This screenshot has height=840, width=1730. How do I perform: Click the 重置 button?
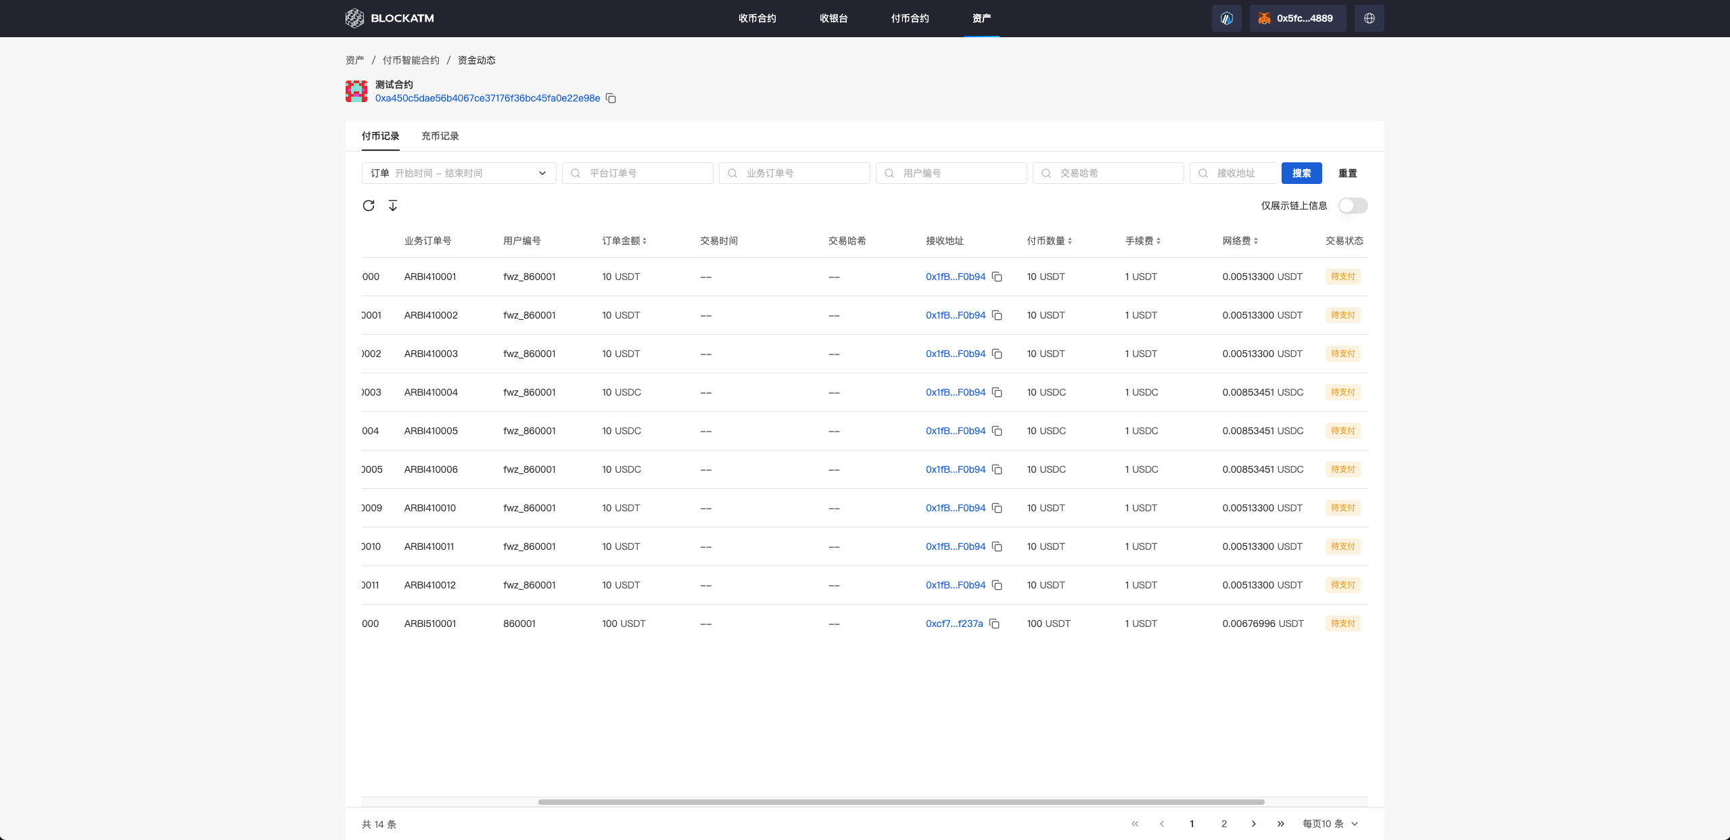(1347, 173)
